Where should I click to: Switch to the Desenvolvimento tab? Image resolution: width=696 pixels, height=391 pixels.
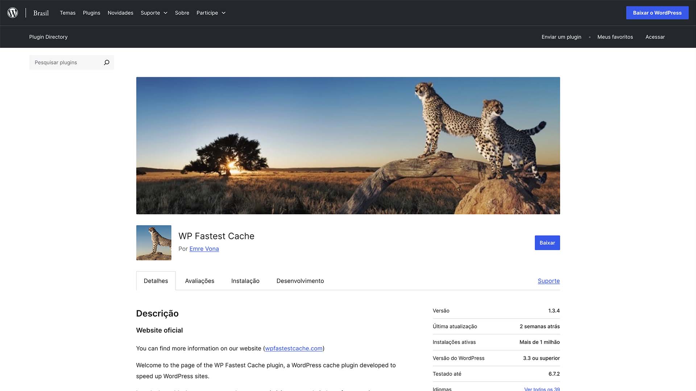(x=300, y=281)
